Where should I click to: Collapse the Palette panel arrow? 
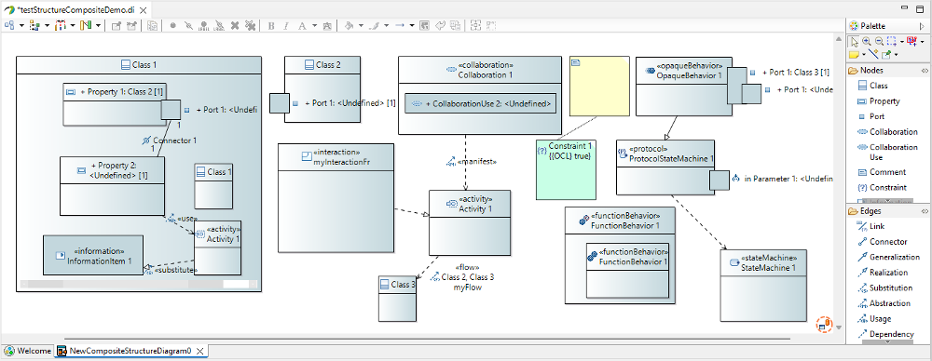coord(922,25)
